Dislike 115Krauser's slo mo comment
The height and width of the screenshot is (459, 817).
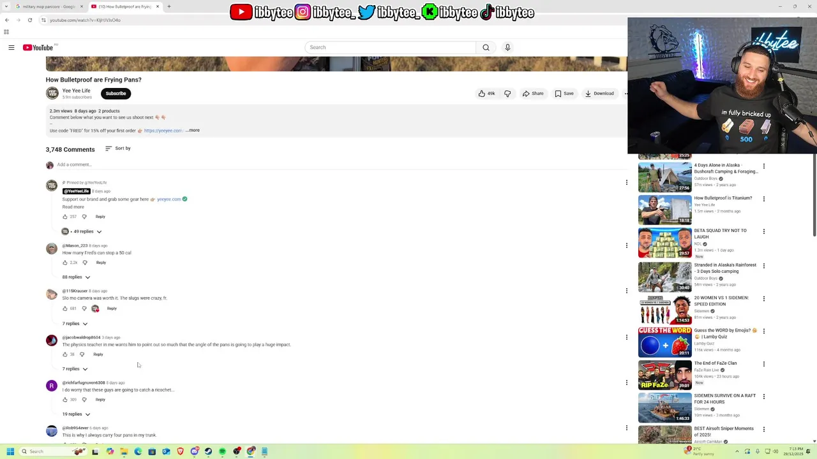click(x=84, y=309)
